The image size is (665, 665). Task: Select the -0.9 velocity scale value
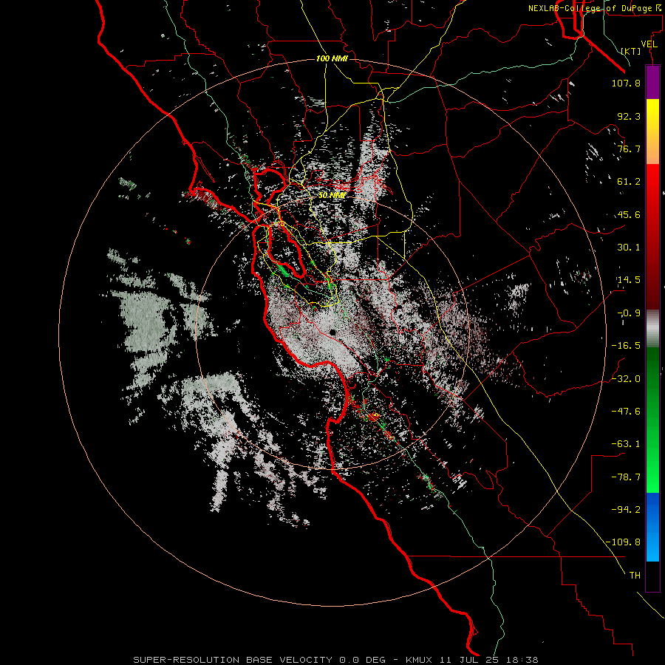[629, 313]
